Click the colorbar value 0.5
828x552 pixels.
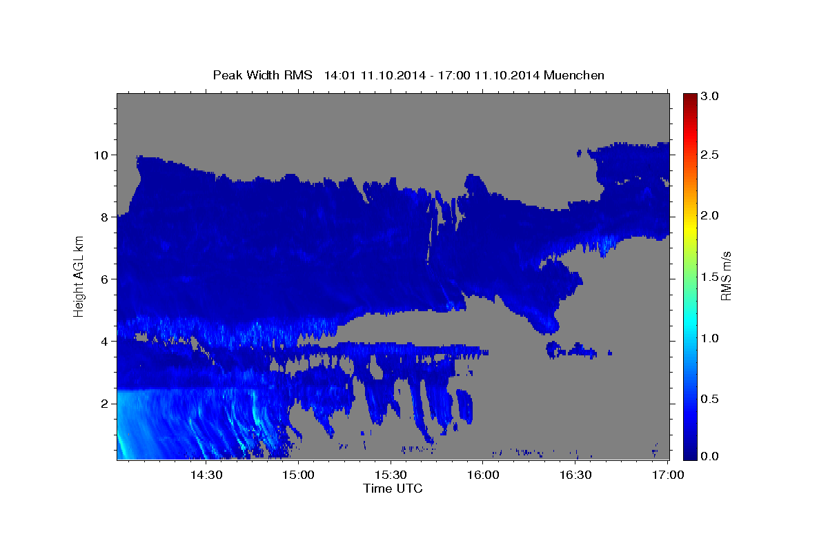(710, 399)
